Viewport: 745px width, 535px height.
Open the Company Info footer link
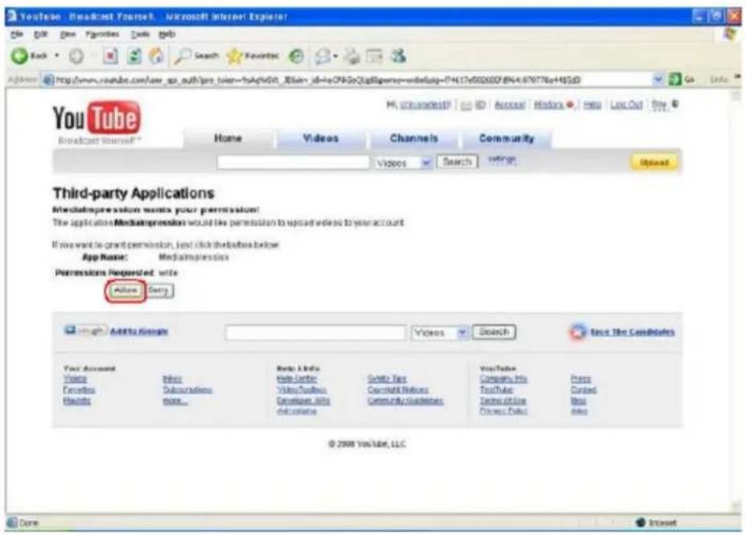click(x=503, y=379)
